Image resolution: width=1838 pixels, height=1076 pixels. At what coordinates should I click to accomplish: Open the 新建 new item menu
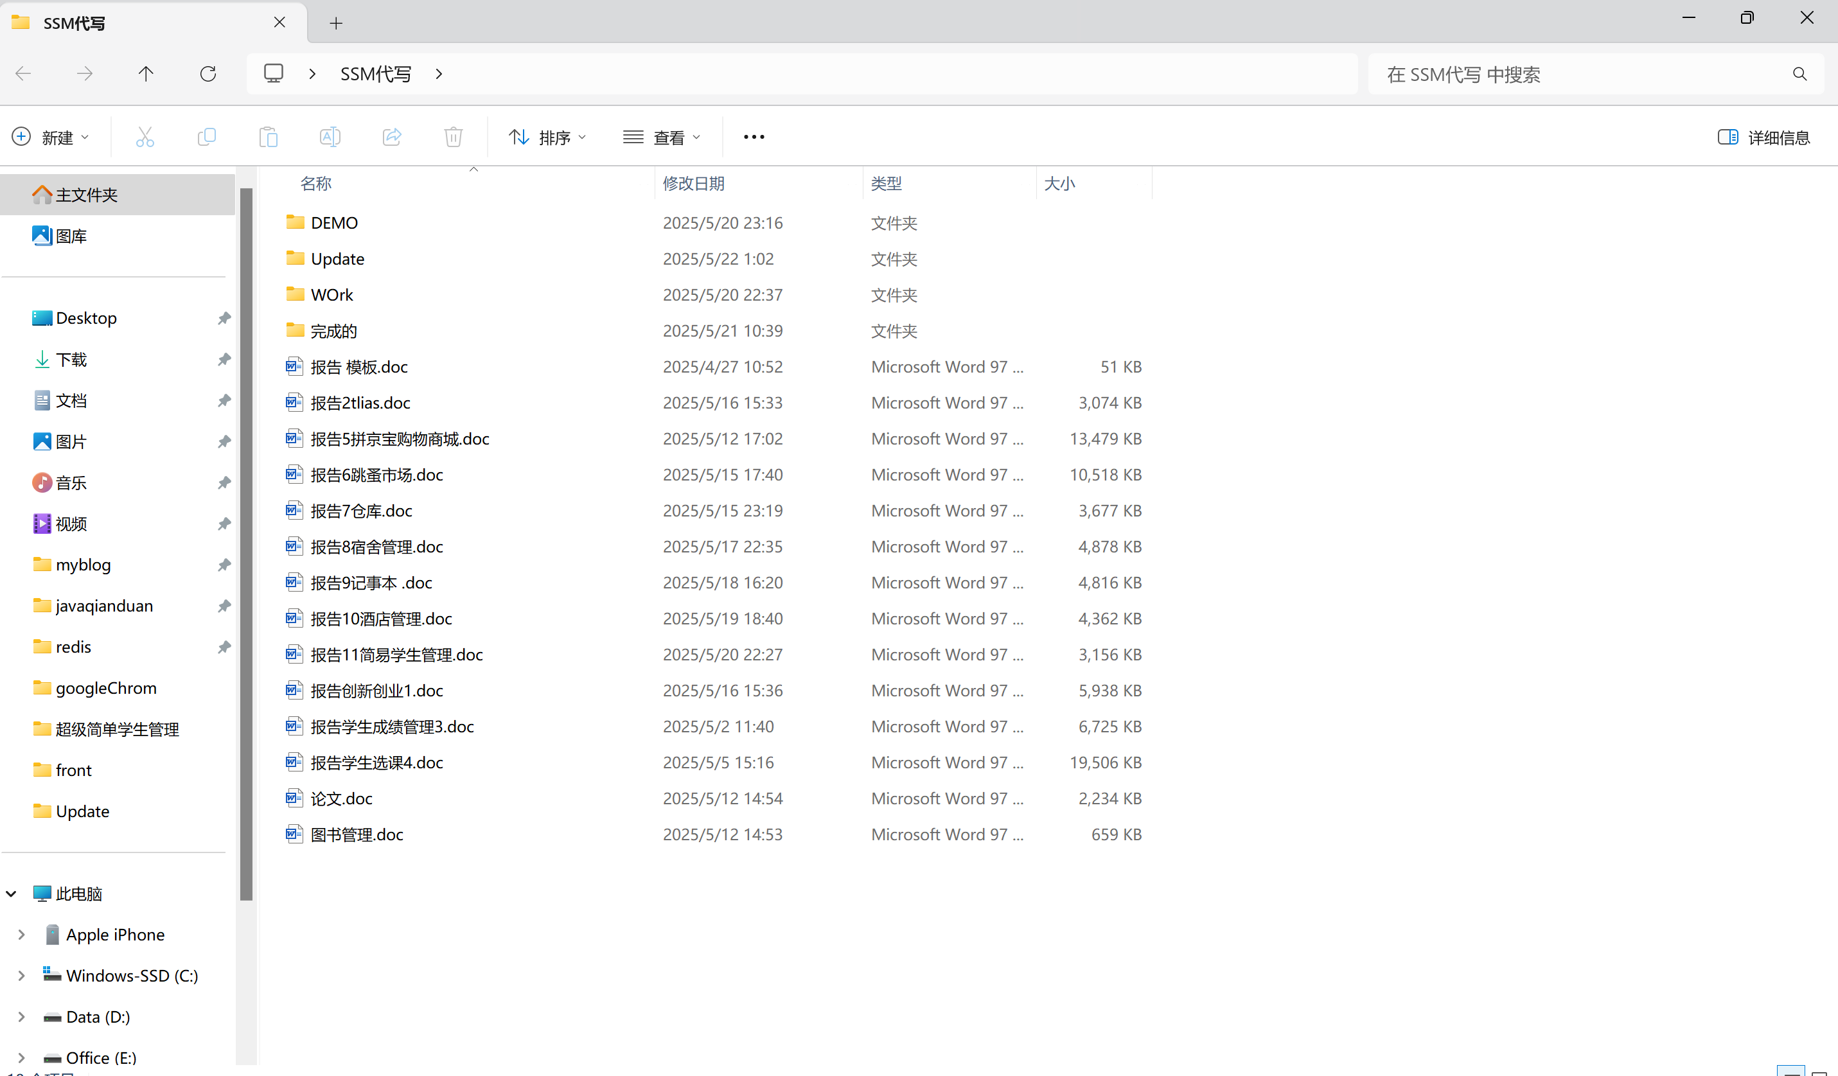(x=51, y=137)
